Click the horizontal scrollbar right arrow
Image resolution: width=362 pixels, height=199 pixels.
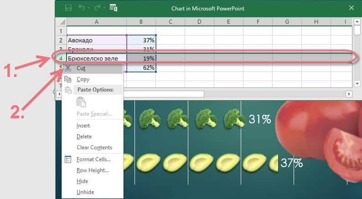click(349, 94)
